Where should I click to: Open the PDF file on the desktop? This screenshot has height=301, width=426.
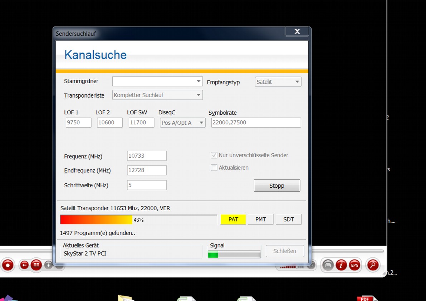(366, 298)
